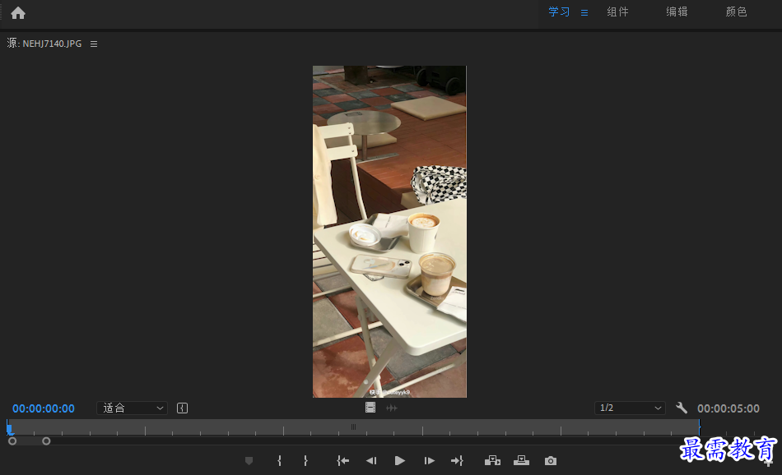
Task: Switch to the 组件 workspace tab
Action: pyautogui.click(x=617, y=12)
